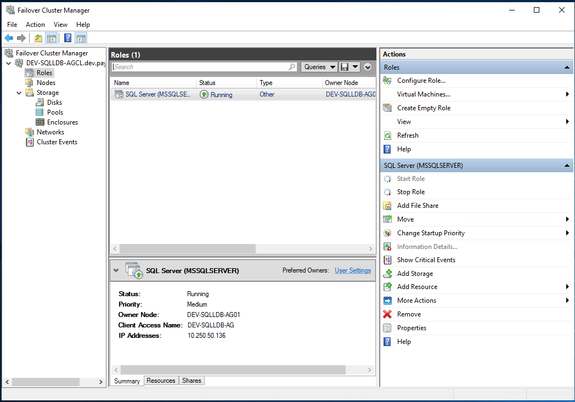This screenshot has height=402, width=575.
Task: Click the Show/Hide Console Tree toolbar icon
Action: [x=51, y=37]
